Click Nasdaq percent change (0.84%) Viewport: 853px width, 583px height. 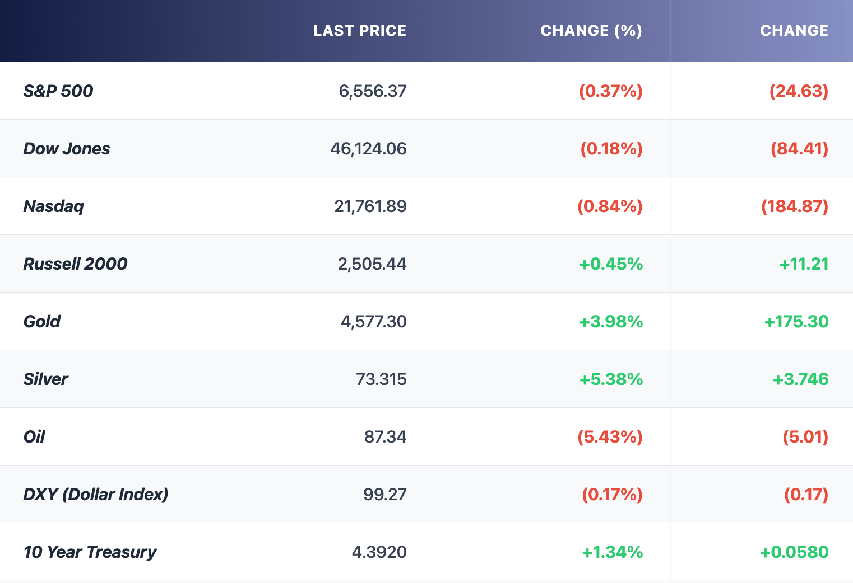pyautogui.click(x=610, y=206)
